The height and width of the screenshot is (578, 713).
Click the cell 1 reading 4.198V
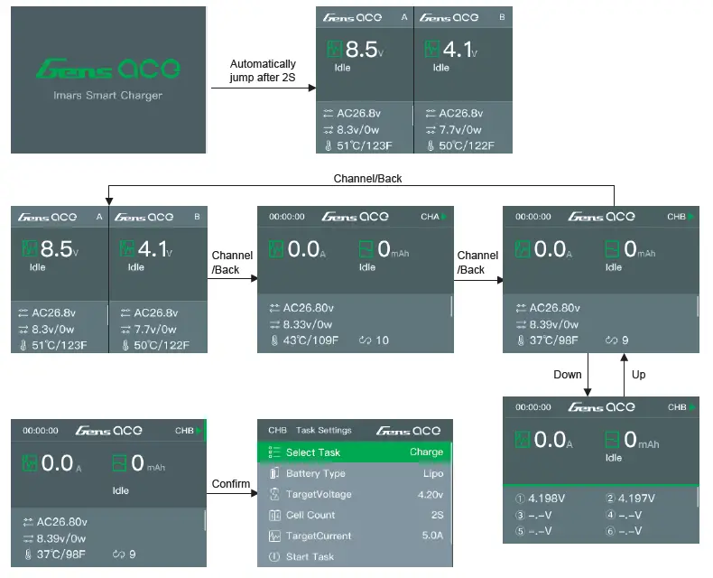pyautogui.click(x=547, y=499)
